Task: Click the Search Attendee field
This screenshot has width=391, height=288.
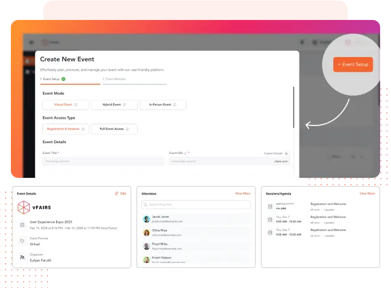Action: pos(196,205)
